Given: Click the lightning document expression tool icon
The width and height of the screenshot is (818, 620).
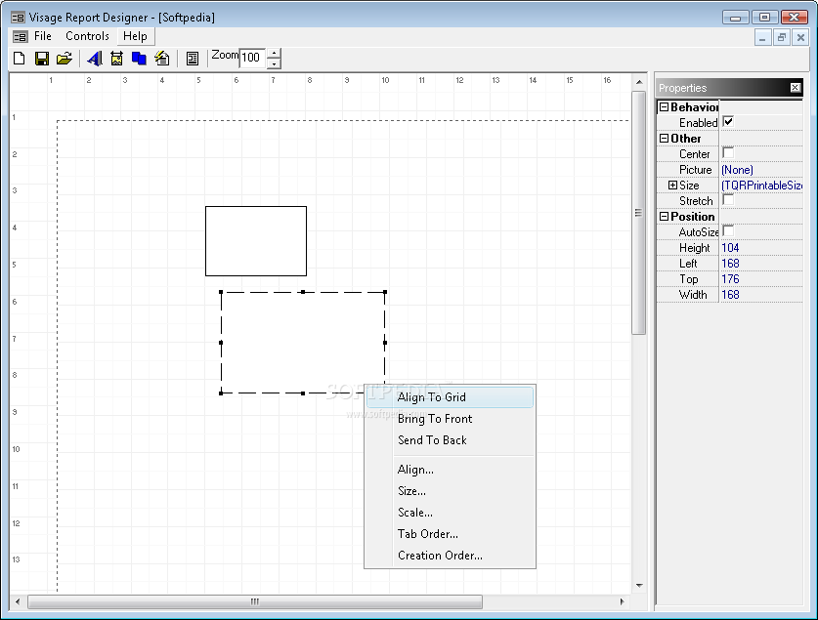Looking at the screenshot, I should 161,59.
